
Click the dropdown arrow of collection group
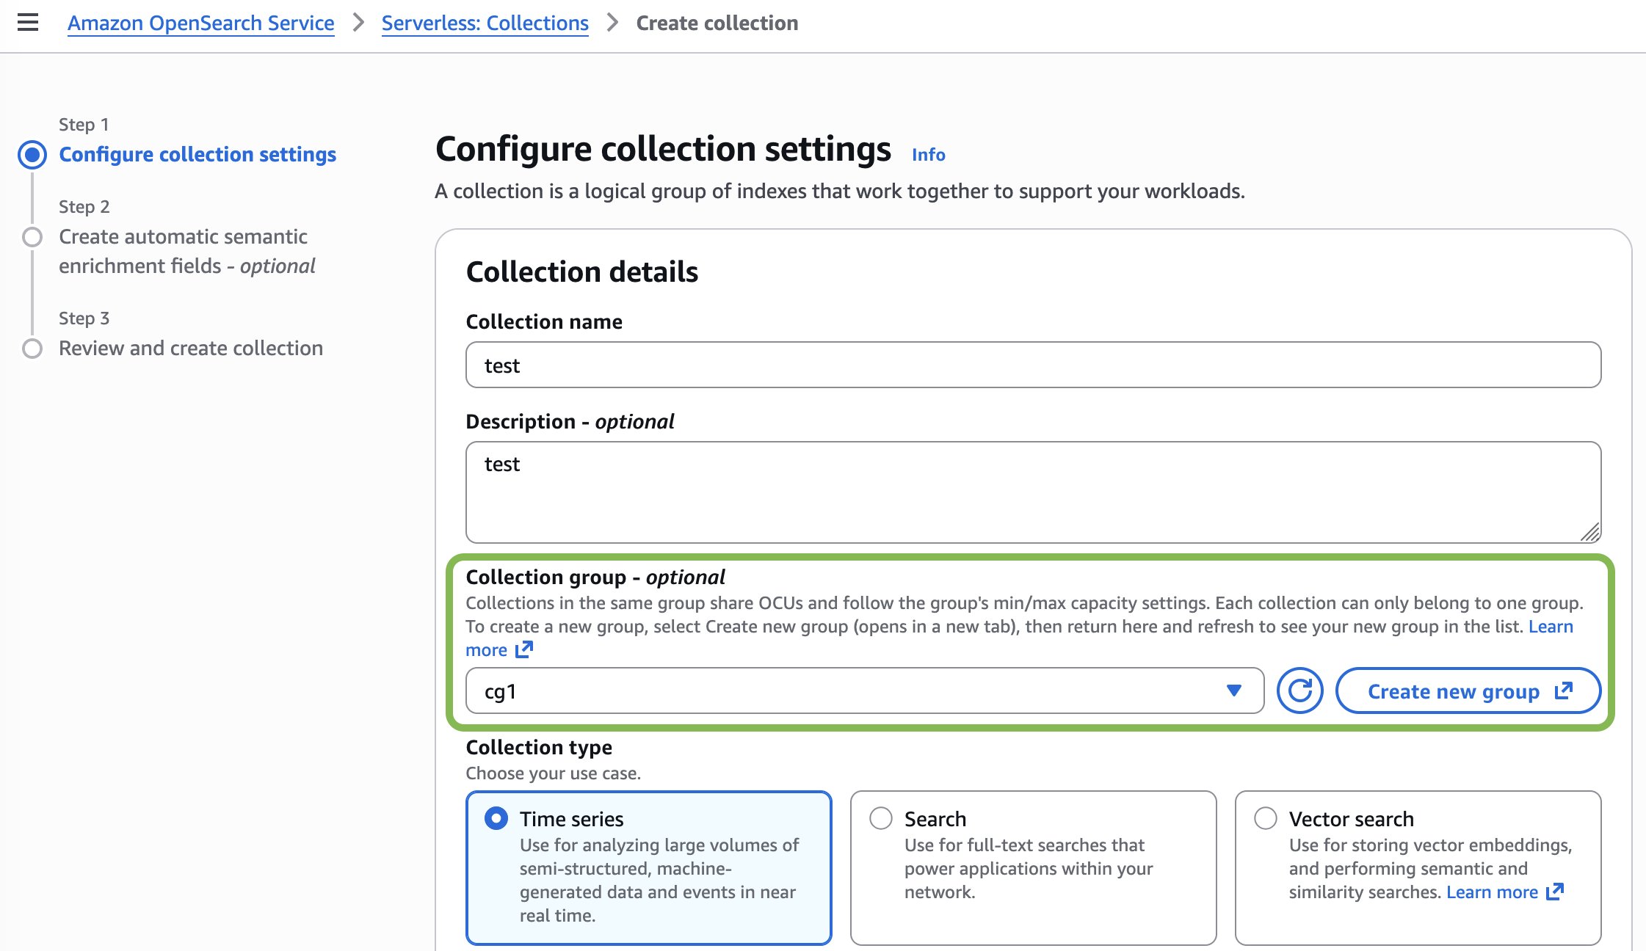1234,691
